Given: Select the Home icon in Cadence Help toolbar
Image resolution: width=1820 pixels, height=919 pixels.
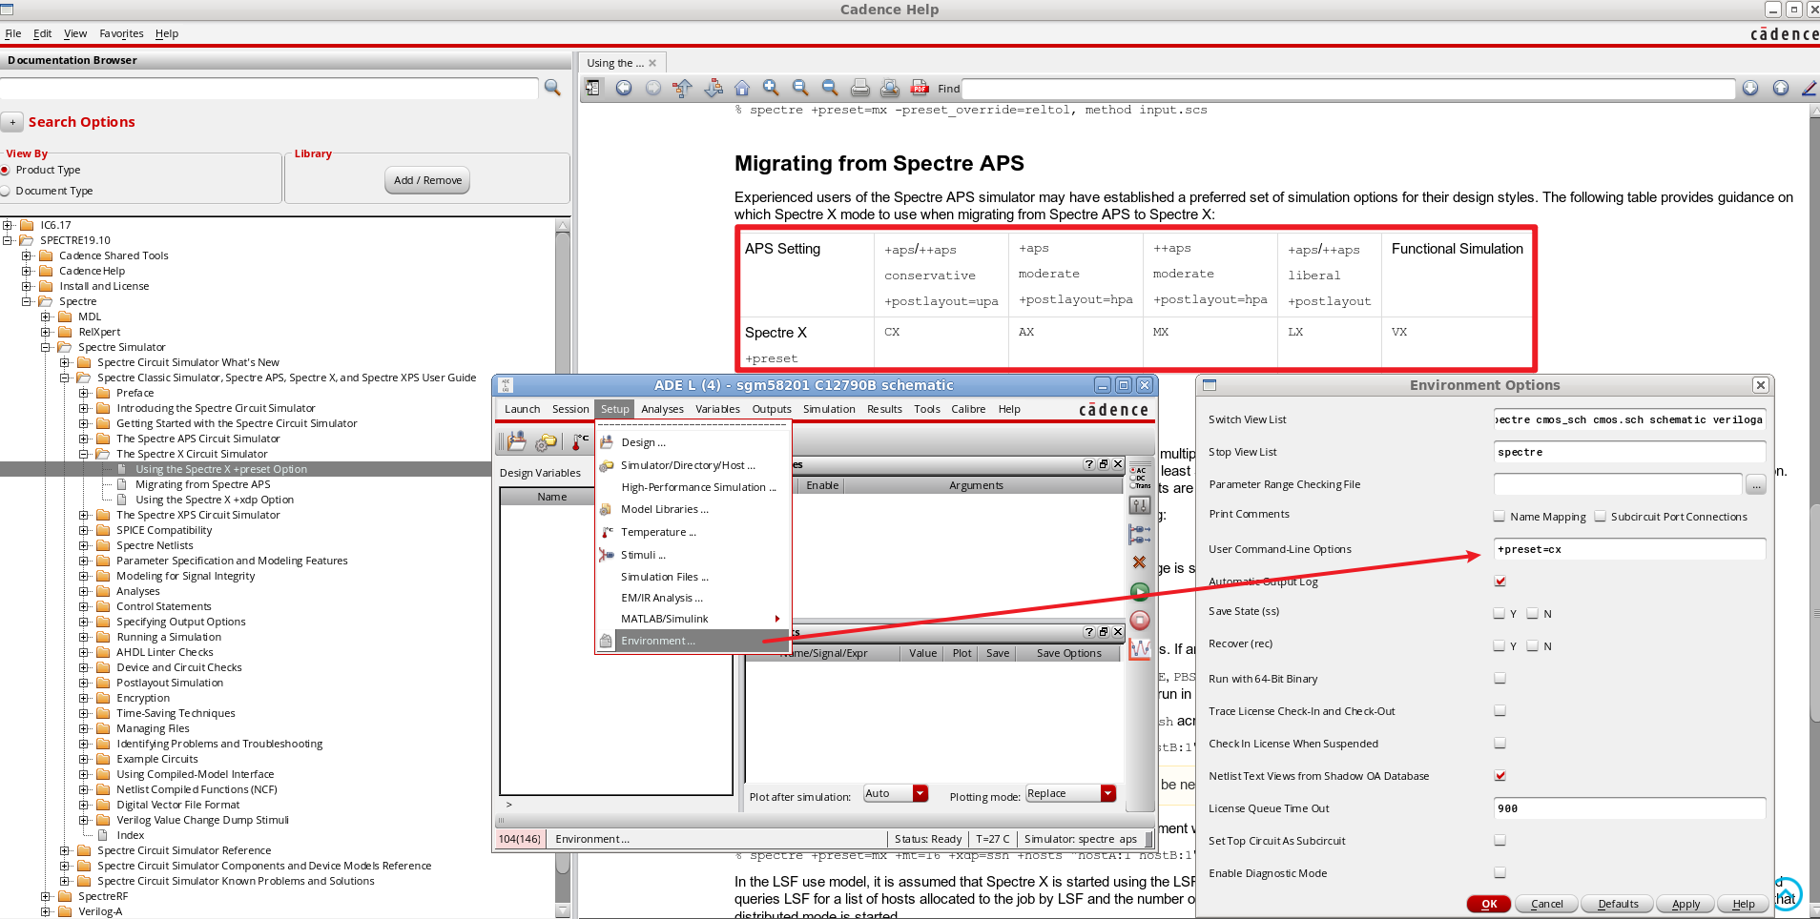Looking at the screenshot, I should tap(742, 87).
